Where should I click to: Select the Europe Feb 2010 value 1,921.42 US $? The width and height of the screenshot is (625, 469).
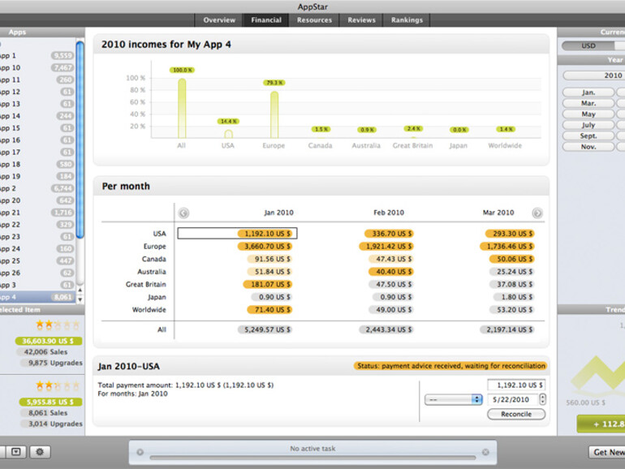point(386,246)
